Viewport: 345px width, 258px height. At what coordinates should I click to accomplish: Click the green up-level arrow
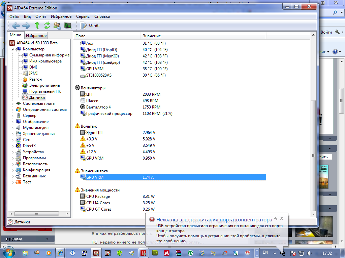(37, 26)
